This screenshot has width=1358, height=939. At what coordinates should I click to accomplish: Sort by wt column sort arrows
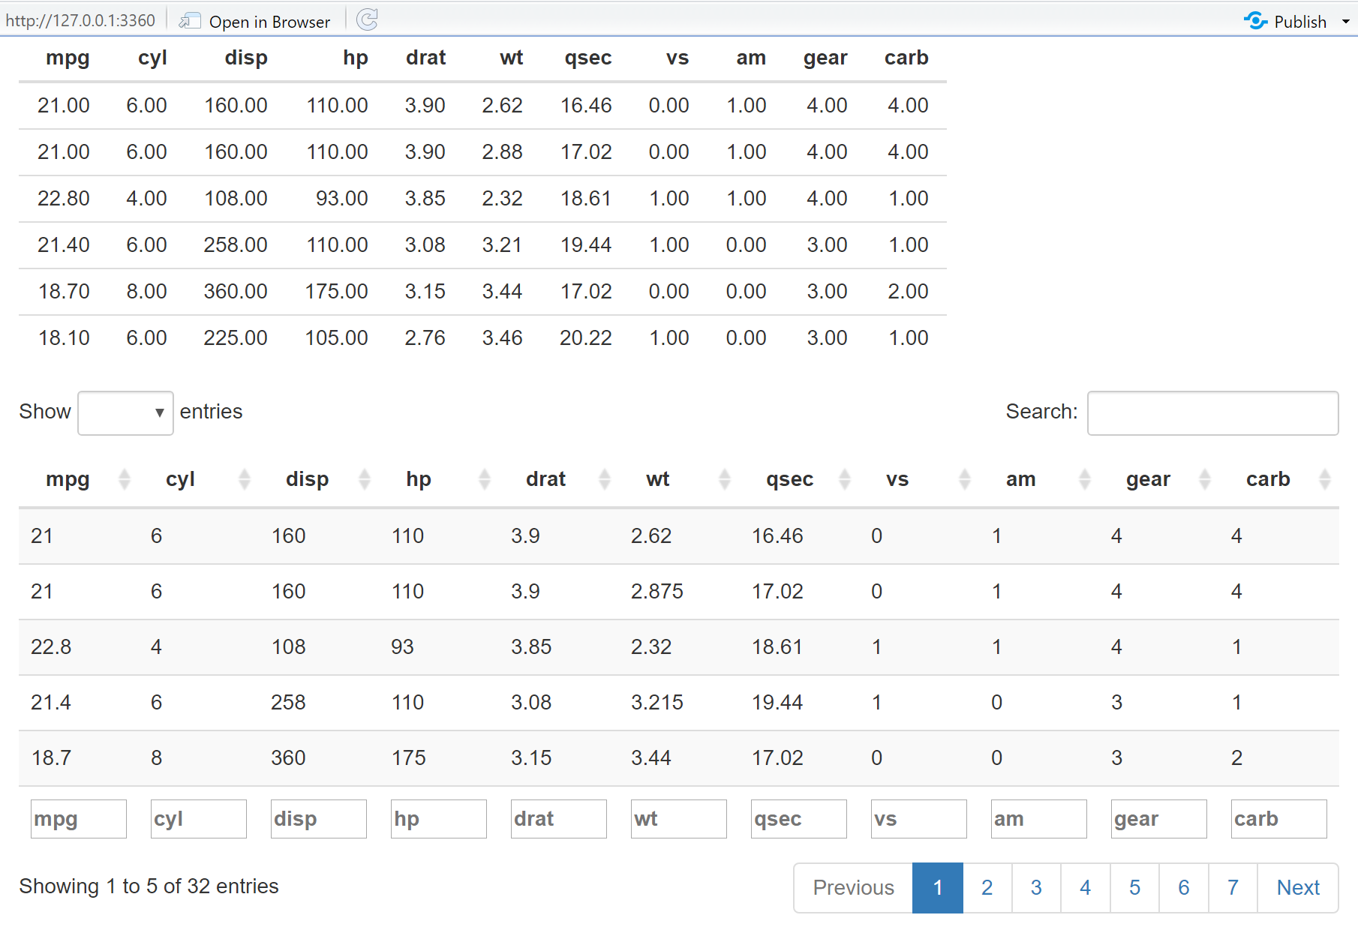725,479
